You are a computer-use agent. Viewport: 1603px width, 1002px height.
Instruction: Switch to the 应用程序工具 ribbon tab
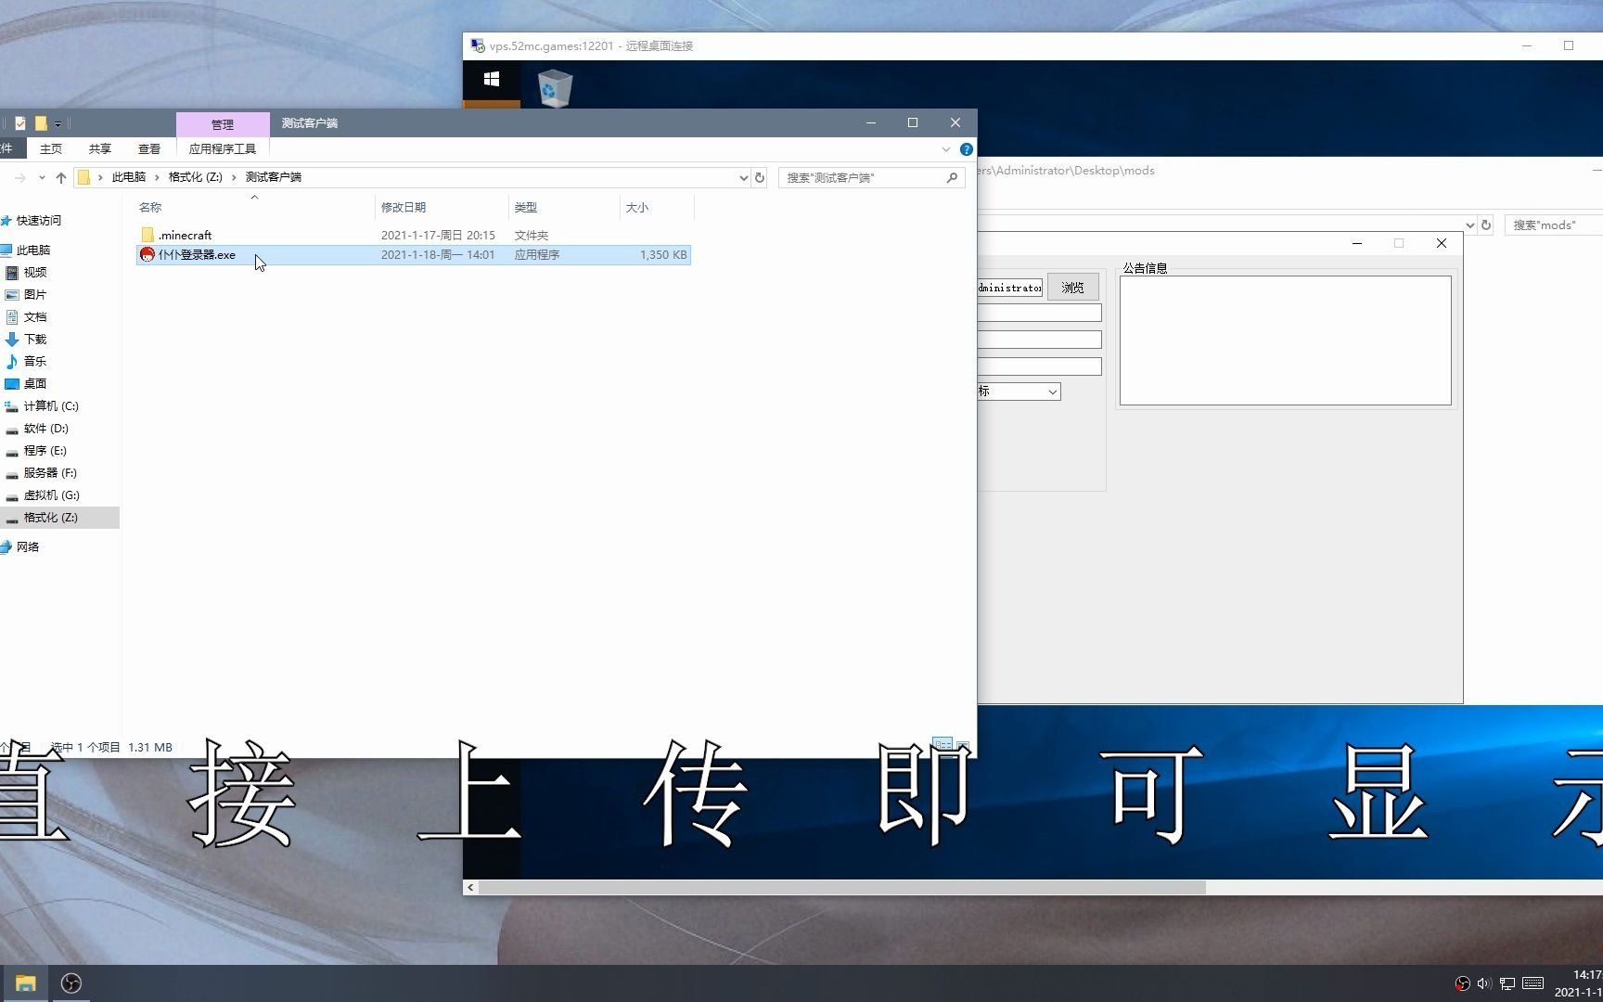pyautogui.click(x=223, y=148)
